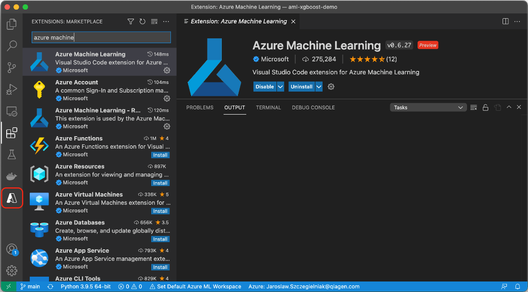Install the Azure Resources extension
The height and width of the screenshot is (292, 528).
coord(160,183)
